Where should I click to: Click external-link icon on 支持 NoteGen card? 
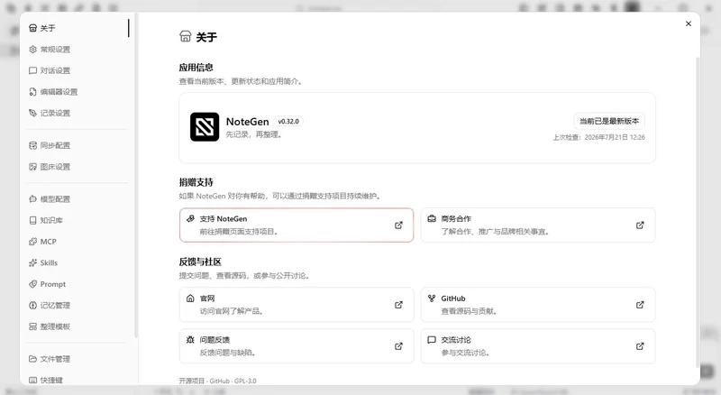click(398, 225)
